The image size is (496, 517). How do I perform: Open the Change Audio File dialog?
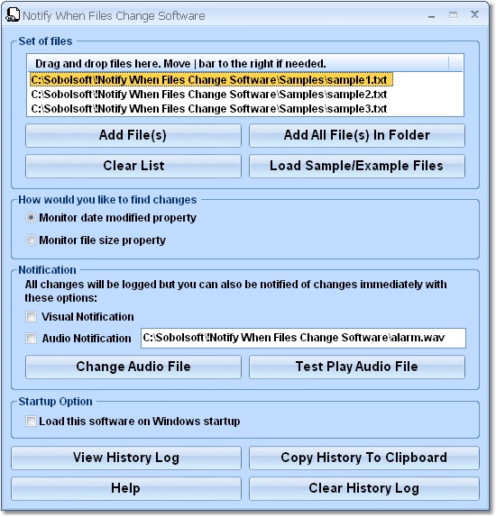[133, 367]
